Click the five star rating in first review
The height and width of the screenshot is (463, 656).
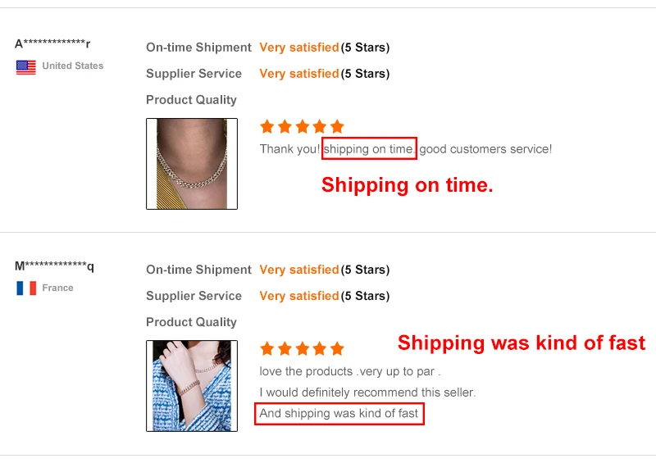click(301, 126)
